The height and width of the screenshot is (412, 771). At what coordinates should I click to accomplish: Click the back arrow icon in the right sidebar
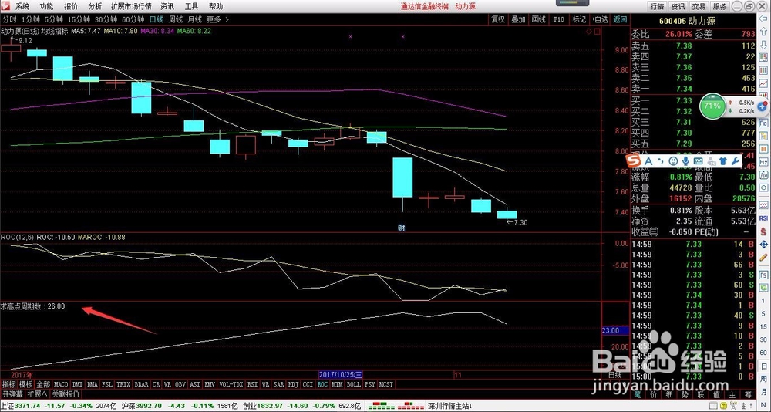click(763, 20)
